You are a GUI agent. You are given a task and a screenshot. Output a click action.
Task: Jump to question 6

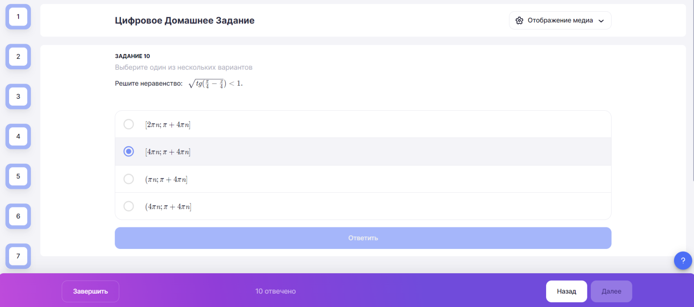(18, 216)
